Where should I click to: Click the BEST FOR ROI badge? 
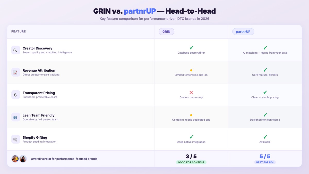(x=265, y=162)
